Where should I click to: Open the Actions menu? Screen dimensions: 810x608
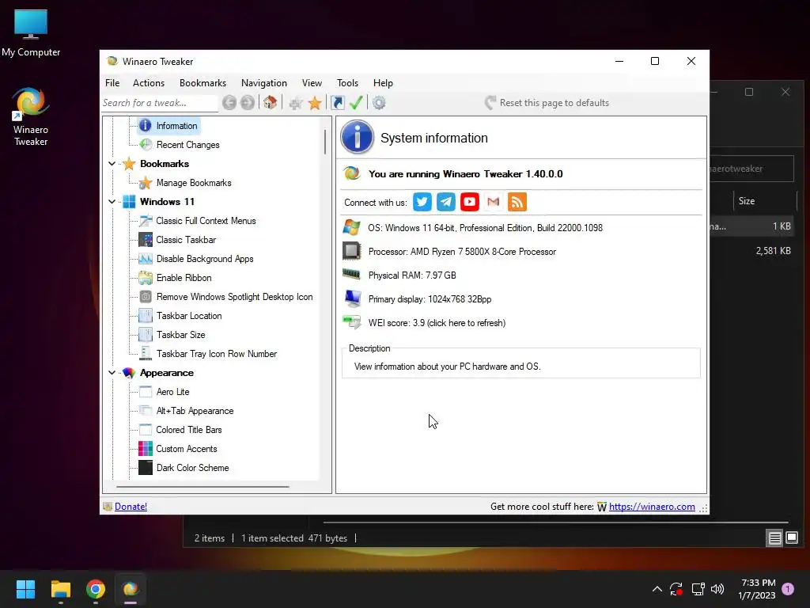pos(149,82)
